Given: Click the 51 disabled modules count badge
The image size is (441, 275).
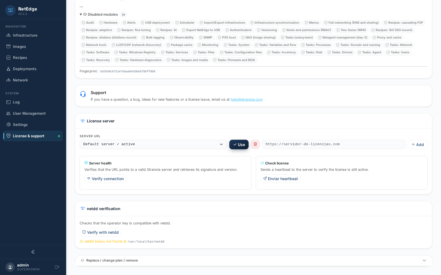Looking at the screenshot, I should click(x=123, y=15).
